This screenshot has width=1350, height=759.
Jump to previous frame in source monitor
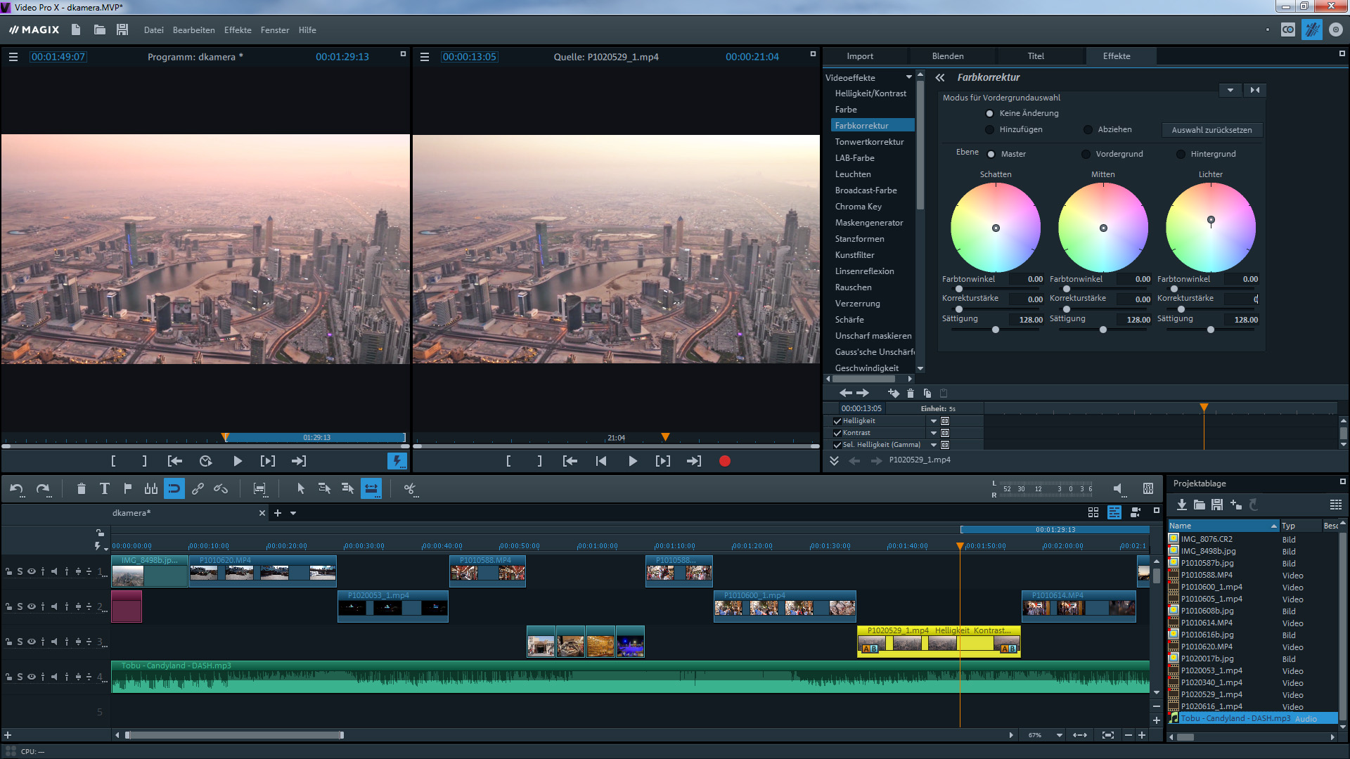coord(601,461)
